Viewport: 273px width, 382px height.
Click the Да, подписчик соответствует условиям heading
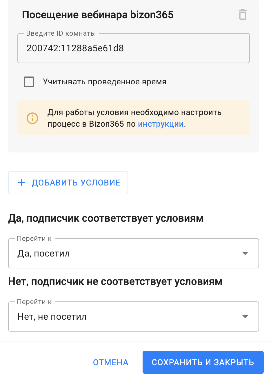pos(106,218)
